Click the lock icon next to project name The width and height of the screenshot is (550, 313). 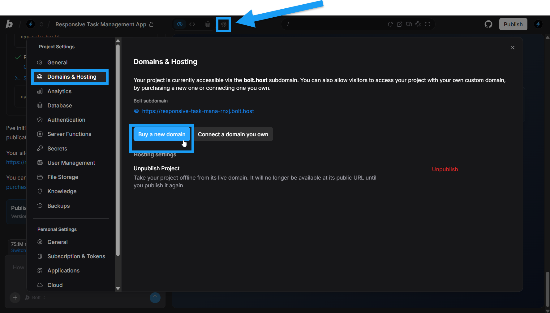[x=151, y=24]
